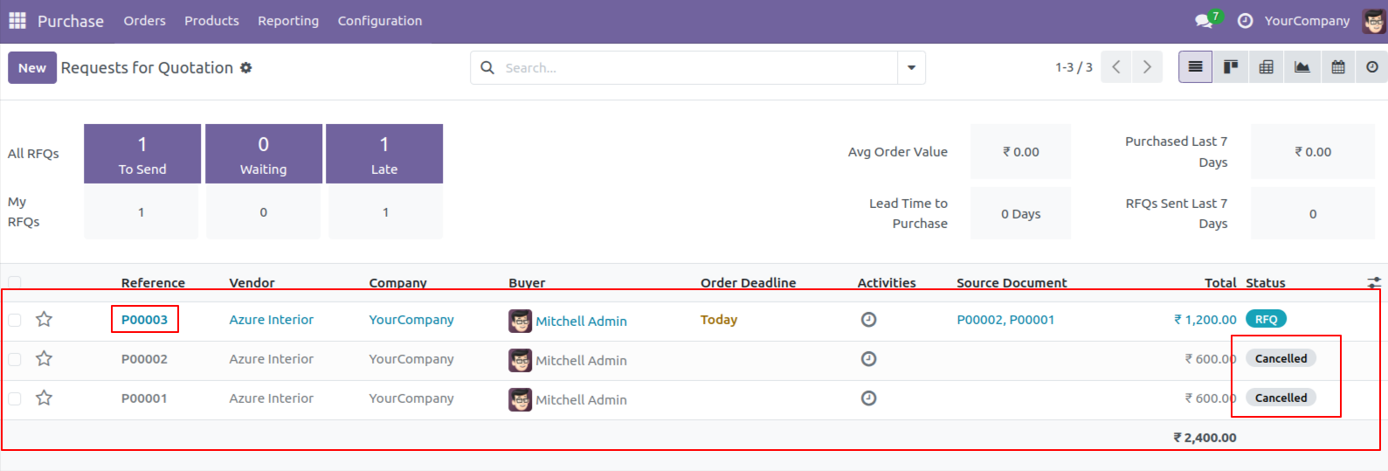Screen dimensions: 1388x471
Task: Open optional columns adjust icon
Action: coord(1374,282)
